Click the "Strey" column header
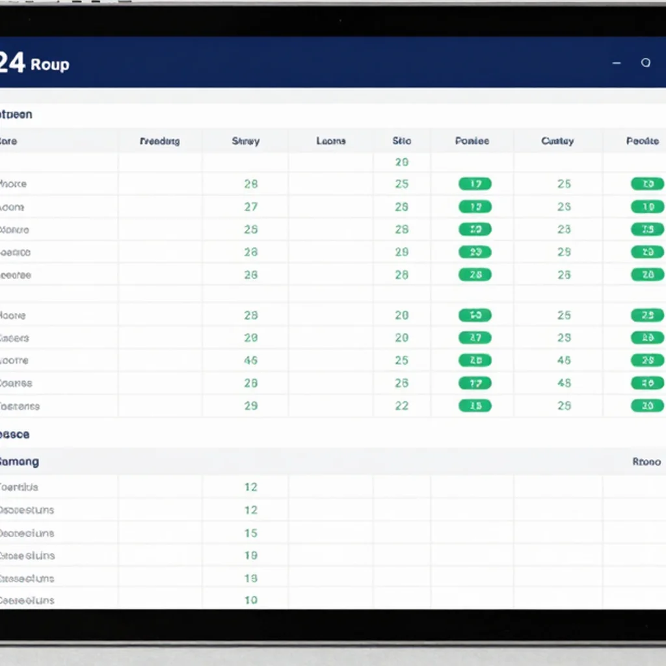666x666 pixels. 245,141
